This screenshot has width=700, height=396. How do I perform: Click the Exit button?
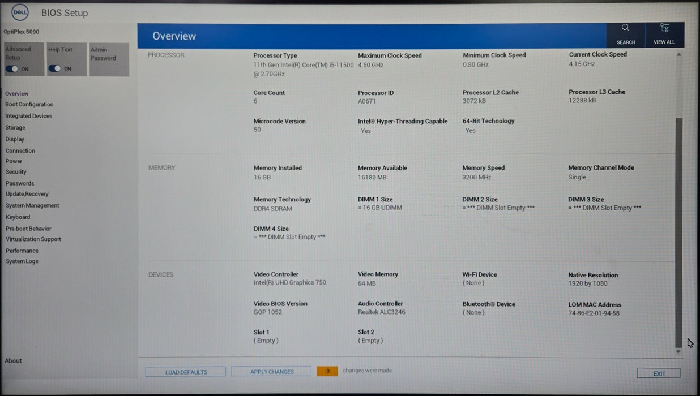point(659,373)
